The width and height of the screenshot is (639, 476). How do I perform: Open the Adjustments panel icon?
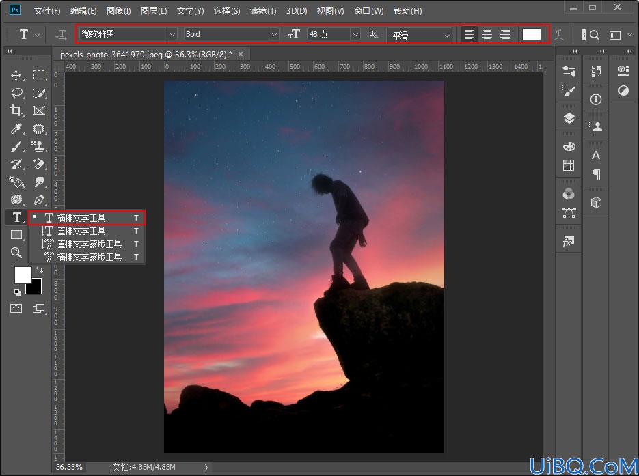coord(623,91)
